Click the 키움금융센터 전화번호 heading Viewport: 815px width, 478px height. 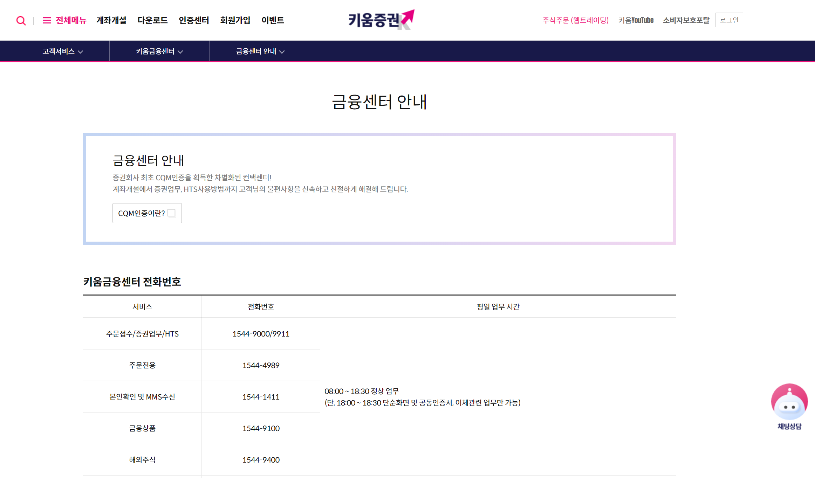tap(132, 282)
